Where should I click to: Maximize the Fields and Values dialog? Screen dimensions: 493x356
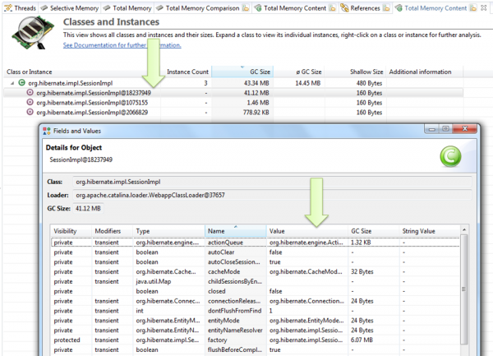pos(445,129)
